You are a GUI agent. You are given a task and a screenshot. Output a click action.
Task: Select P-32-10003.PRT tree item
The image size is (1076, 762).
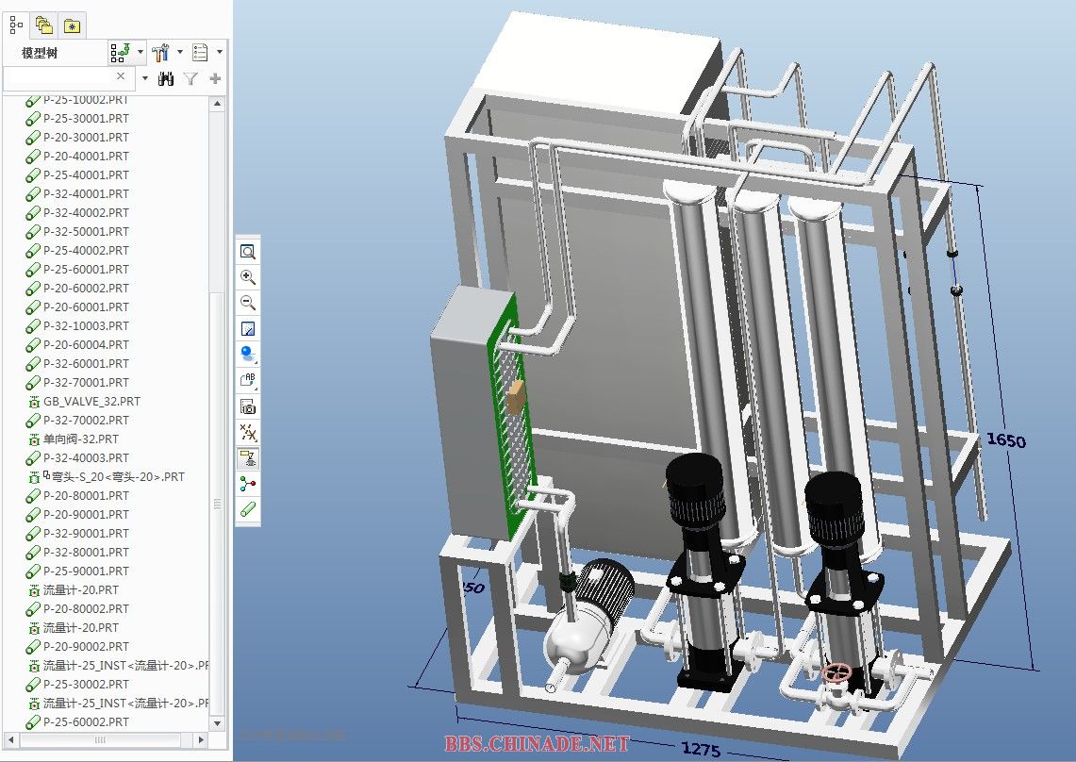(87, 326)
